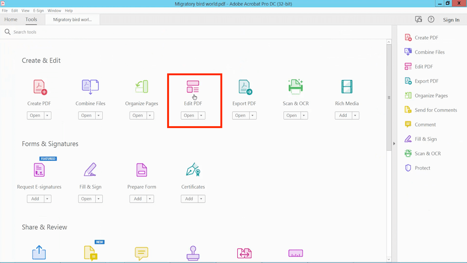Open the Organize Pages tool icon in grid
Screen dimensions: 467x263
142,87
